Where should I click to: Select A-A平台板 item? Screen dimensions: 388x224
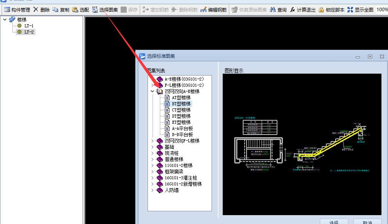coord(182,128)
